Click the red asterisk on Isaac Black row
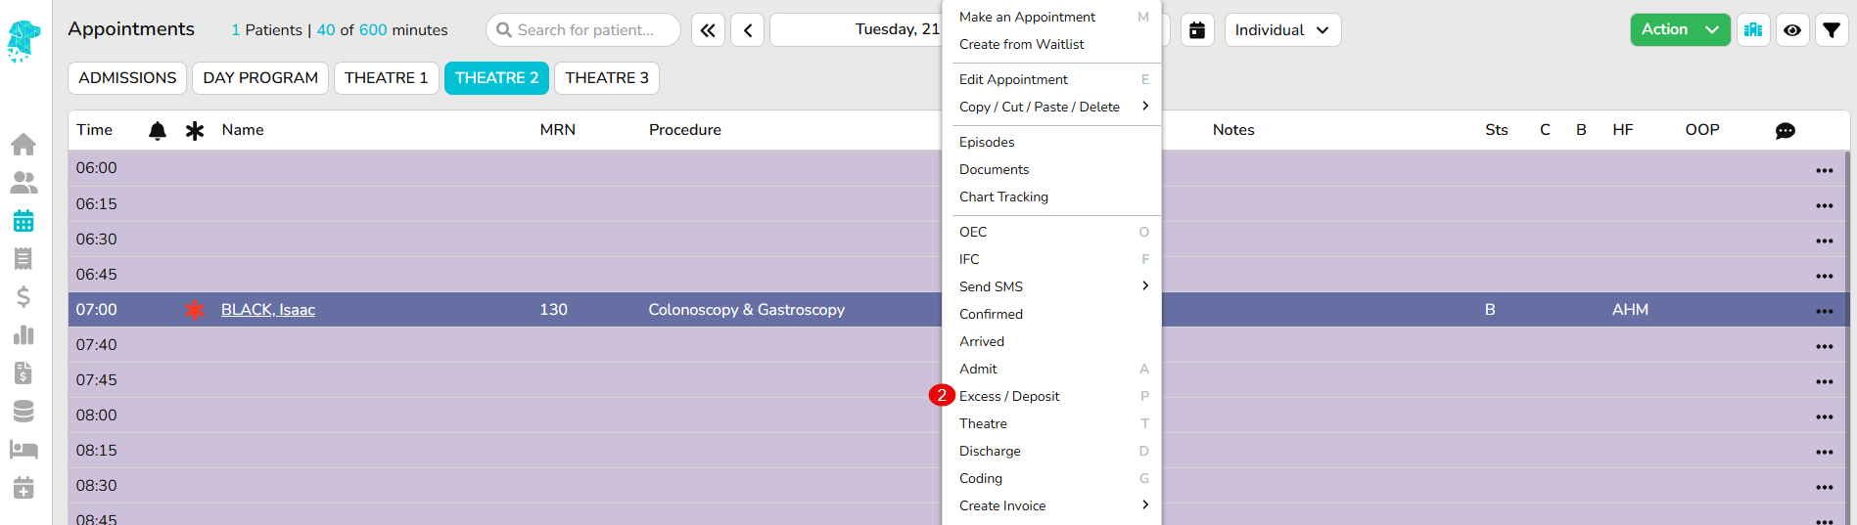The height and width of the screenshot is (525, 1857). 195,310
